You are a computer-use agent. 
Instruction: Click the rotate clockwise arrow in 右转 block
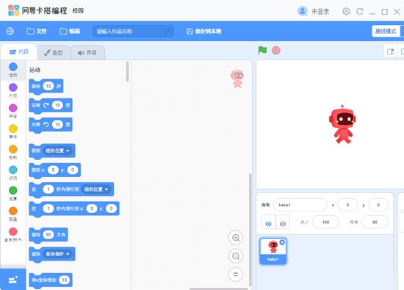46,105
